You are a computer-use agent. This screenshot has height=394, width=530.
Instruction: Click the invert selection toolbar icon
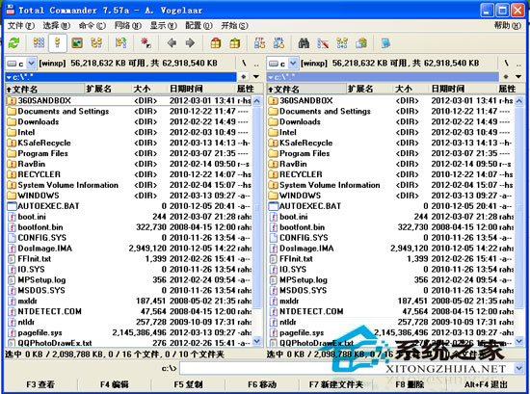(x=120, y=43)
